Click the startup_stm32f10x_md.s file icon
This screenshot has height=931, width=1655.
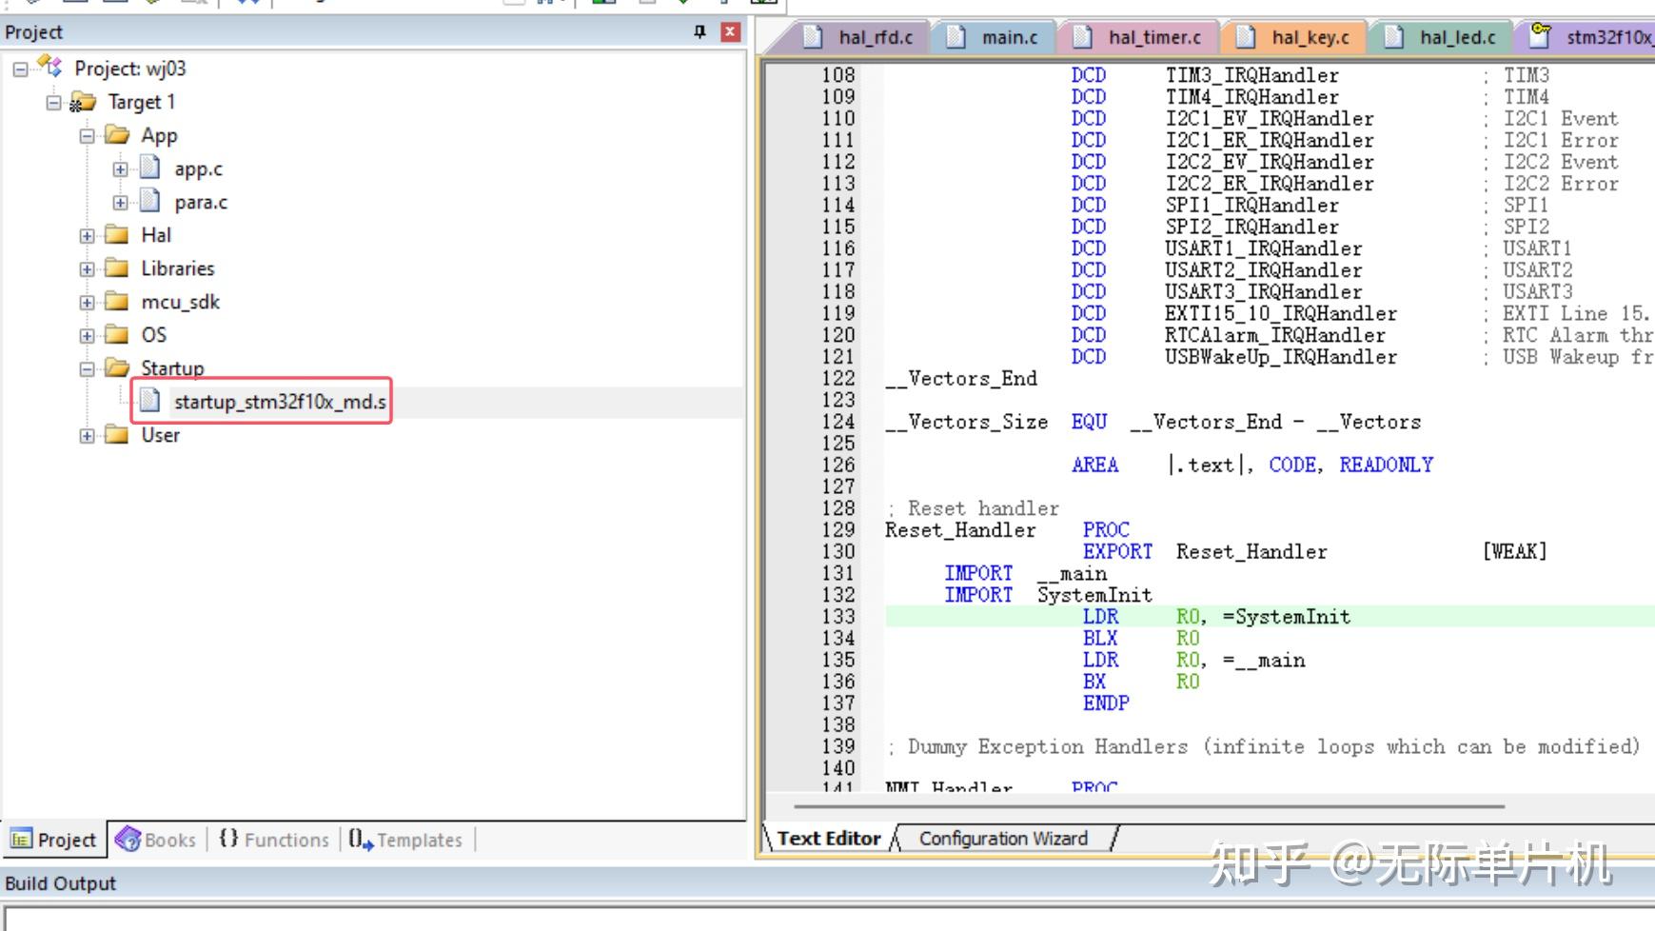(x=149, y=401)
